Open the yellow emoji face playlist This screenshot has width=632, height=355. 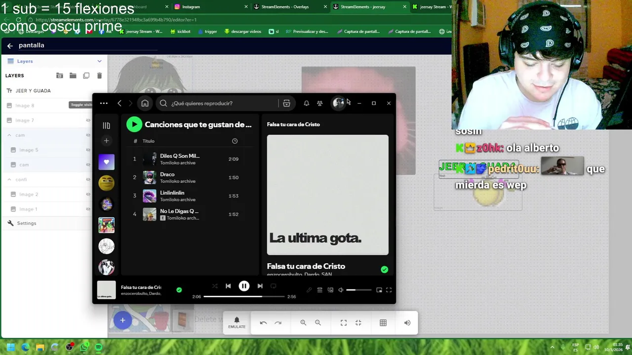coord(106,183)
